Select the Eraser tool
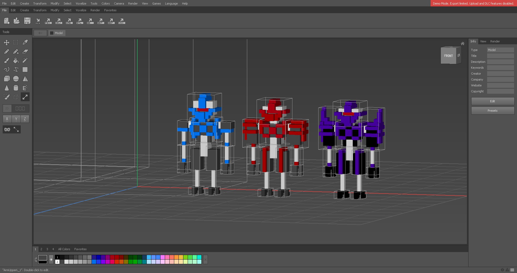Image resolution: width=517 pixels, height=273 pixels. pyautogui.click(x=25, y=52)
